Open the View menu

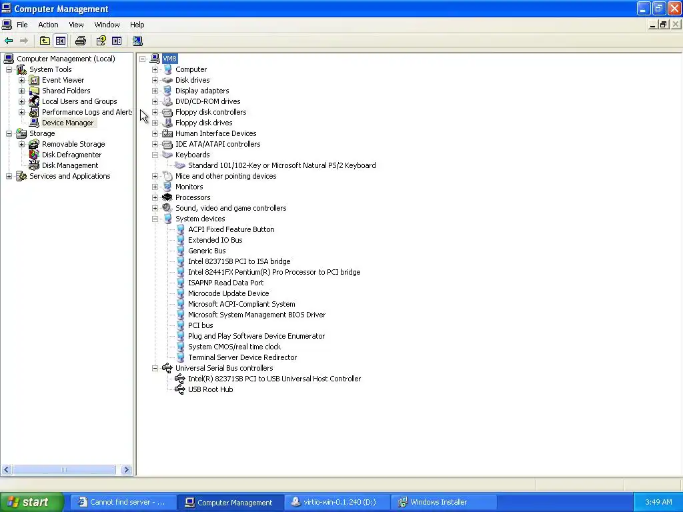(76, 25)
